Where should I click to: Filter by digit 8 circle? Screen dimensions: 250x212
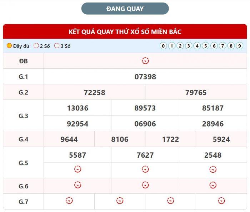pyautogui.click(x=231, y=46)
